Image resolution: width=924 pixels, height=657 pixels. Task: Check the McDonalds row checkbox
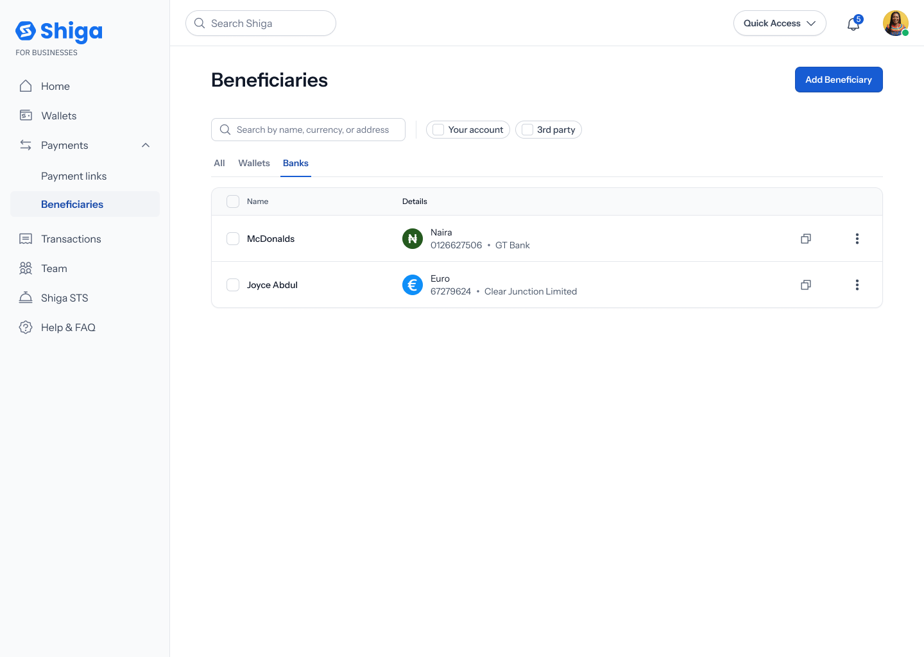click(x=233, y=239)
